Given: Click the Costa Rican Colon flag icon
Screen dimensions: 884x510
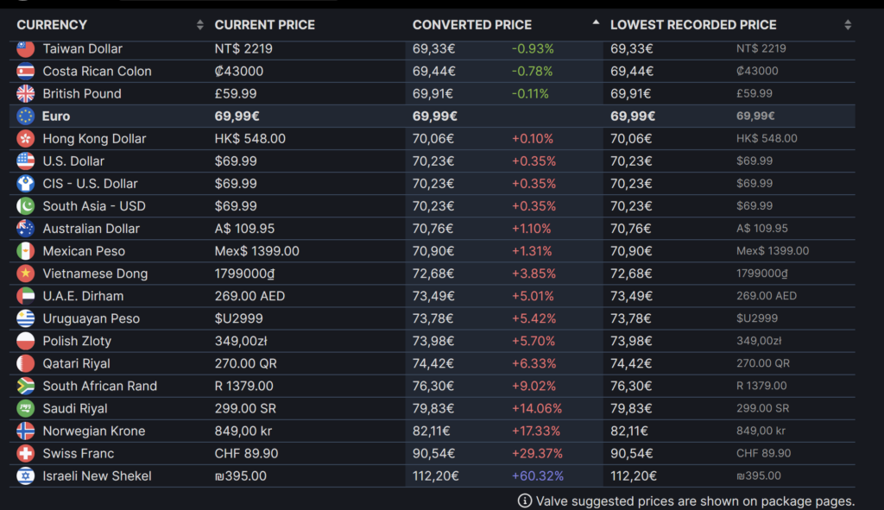Looking at the screenshot, I should tap(25, 72).
